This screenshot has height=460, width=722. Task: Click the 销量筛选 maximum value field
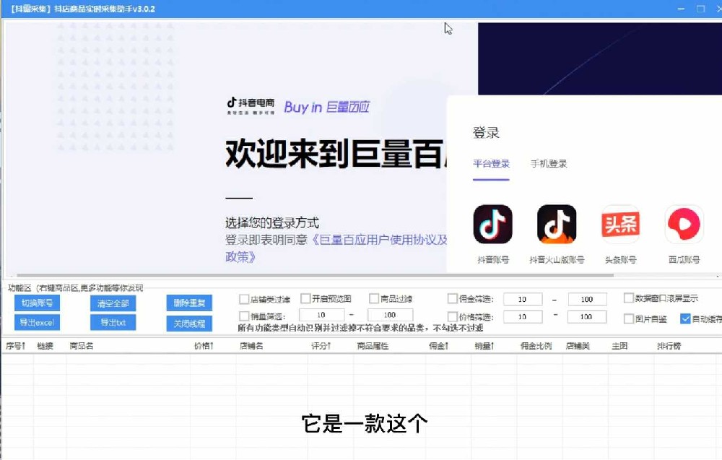(390, 315)
